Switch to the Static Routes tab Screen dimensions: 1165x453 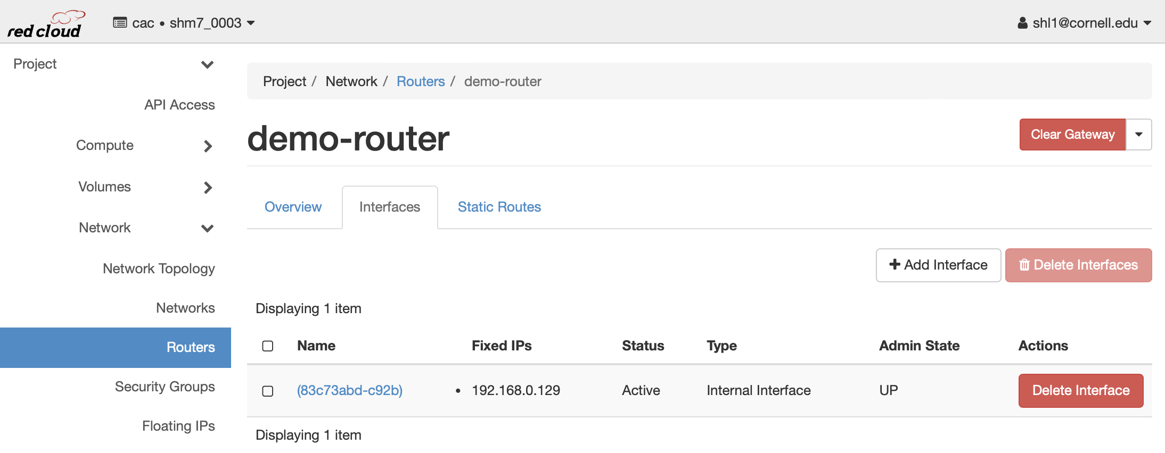[x=499, y=207]
